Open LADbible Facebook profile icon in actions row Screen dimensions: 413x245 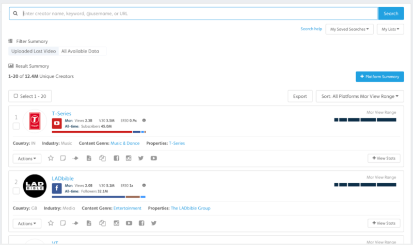[x=141, y=223]
